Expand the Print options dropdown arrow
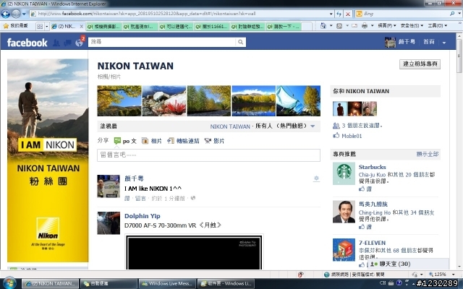This screenshot has height=289, width=463. tap(372, 26)
